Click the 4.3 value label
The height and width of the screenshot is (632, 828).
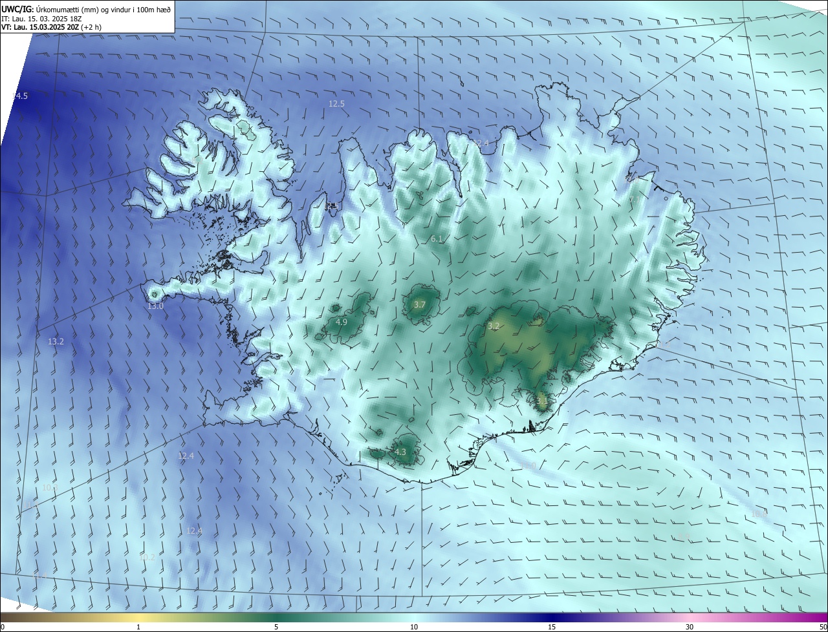click(400, 452)
